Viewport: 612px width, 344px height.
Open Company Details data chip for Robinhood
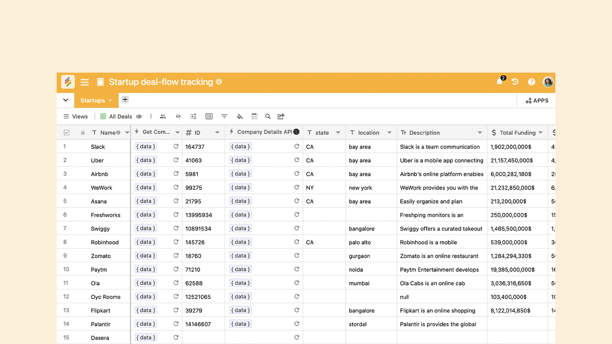(241, 242)
